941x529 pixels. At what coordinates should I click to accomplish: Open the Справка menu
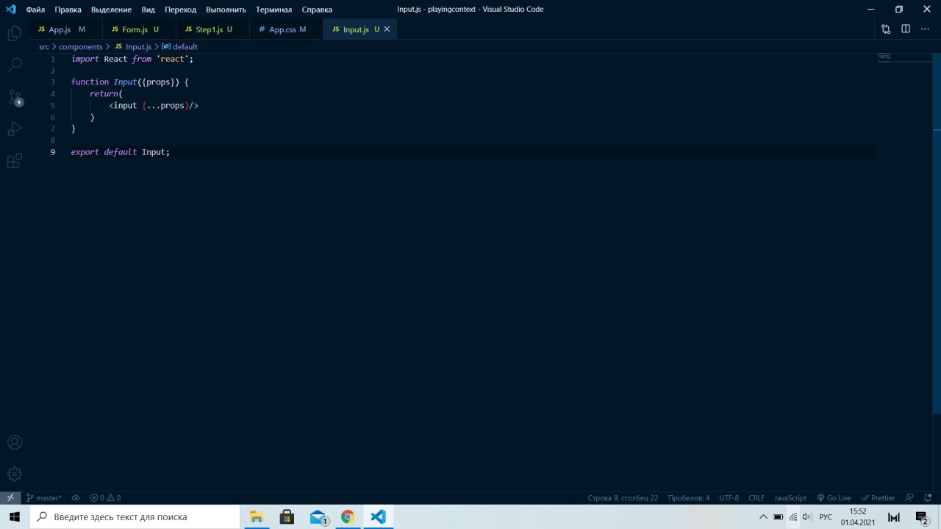[317, 10]
